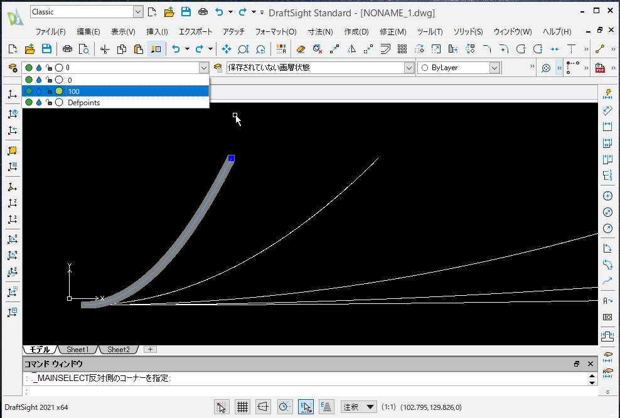
Task: Toggle Entity Tracking in status bar
Action: coord(326,407)
